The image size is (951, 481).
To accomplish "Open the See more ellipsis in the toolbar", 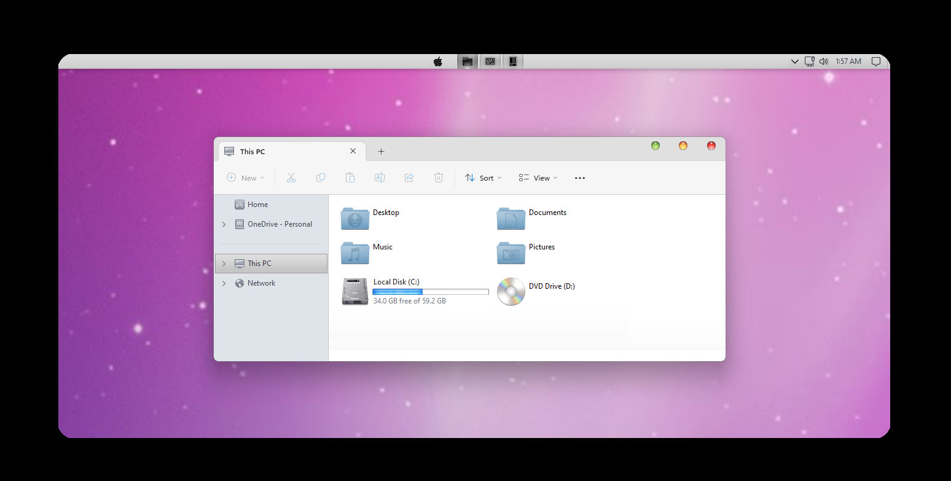I will pyautogui.click(x=579, y=178).
